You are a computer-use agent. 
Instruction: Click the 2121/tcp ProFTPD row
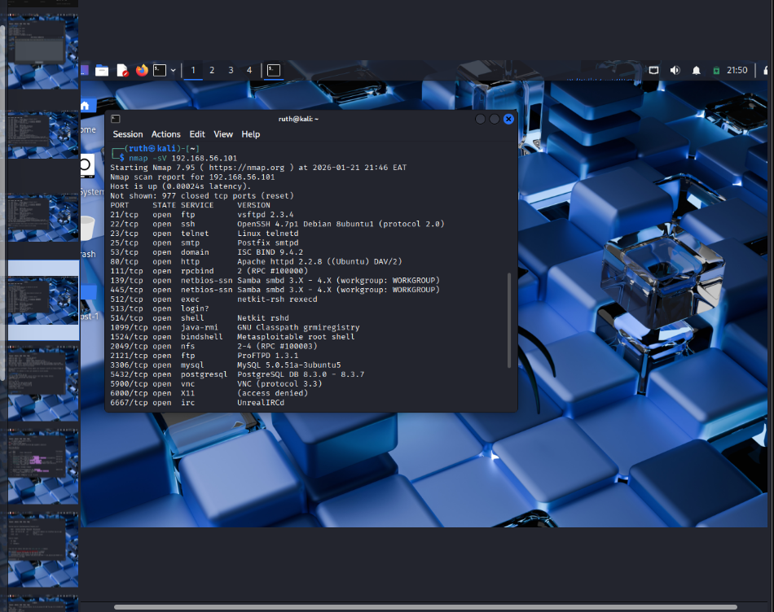[x=204, y=356]
